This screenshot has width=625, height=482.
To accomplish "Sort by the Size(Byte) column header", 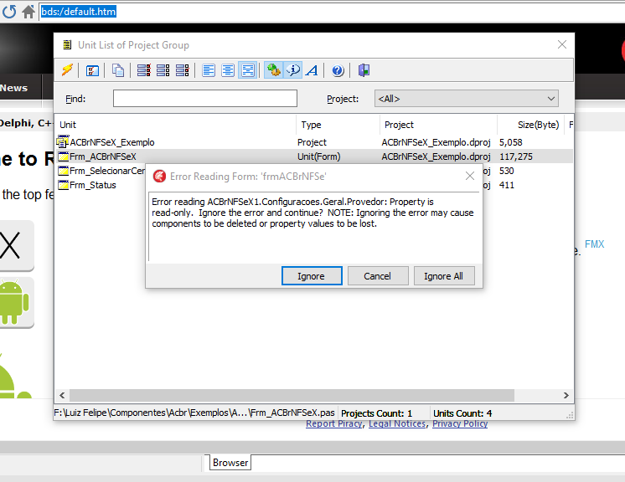I will coord(530,125).
